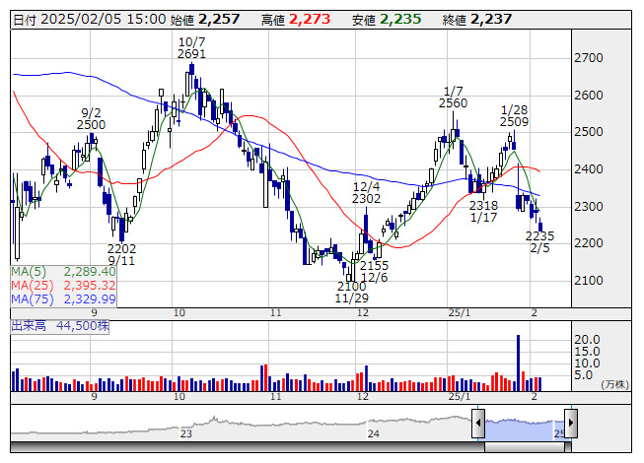Click the 高値 2,273 high price
This screenshot has height=463, width=644.
296,20
